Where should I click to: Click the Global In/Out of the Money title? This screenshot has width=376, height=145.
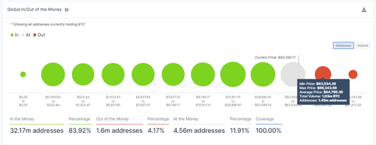pos(35,10)
